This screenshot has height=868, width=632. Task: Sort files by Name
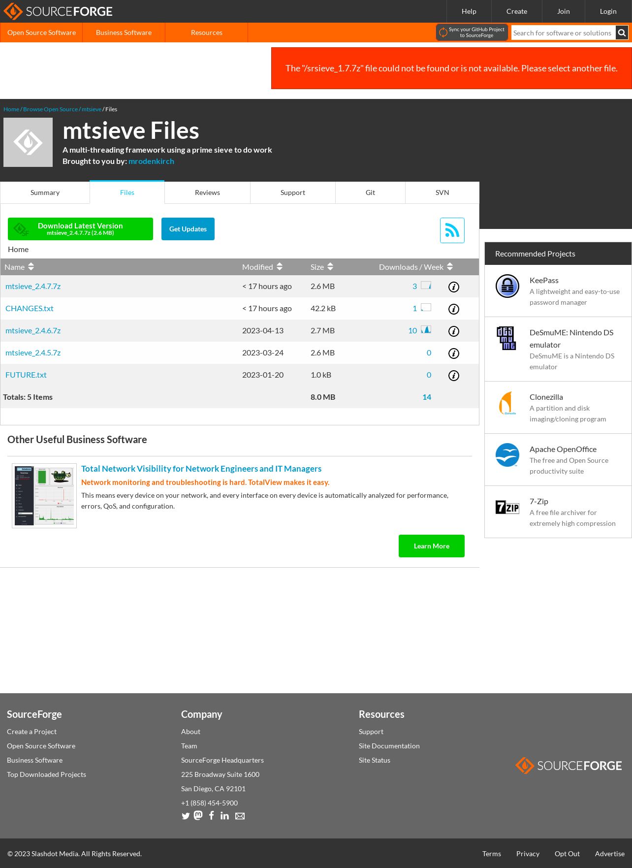pos(19,267)
